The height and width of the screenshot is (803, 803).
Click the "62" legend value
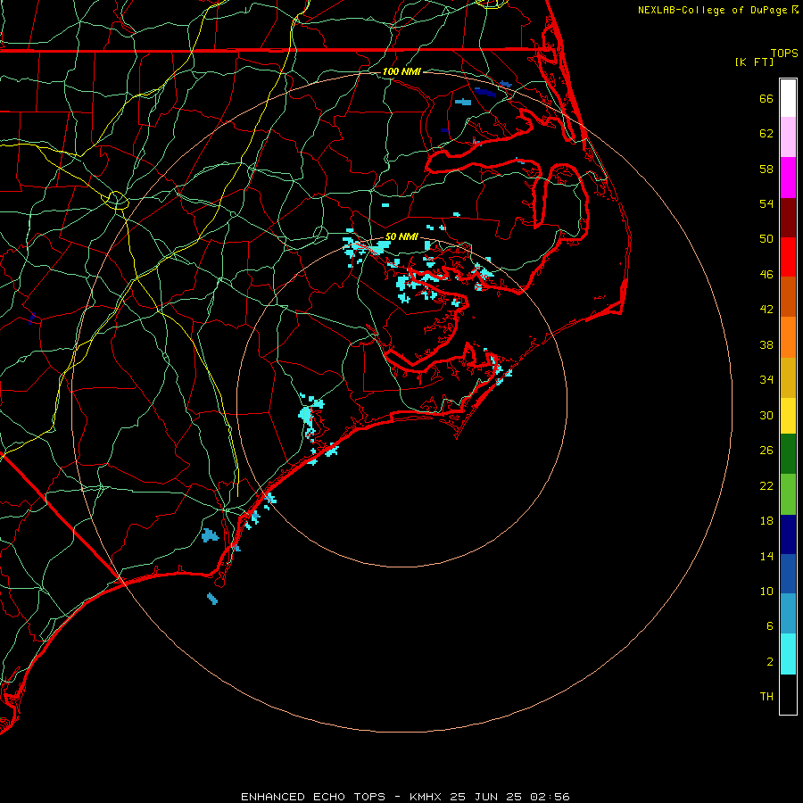pos(766,134)
